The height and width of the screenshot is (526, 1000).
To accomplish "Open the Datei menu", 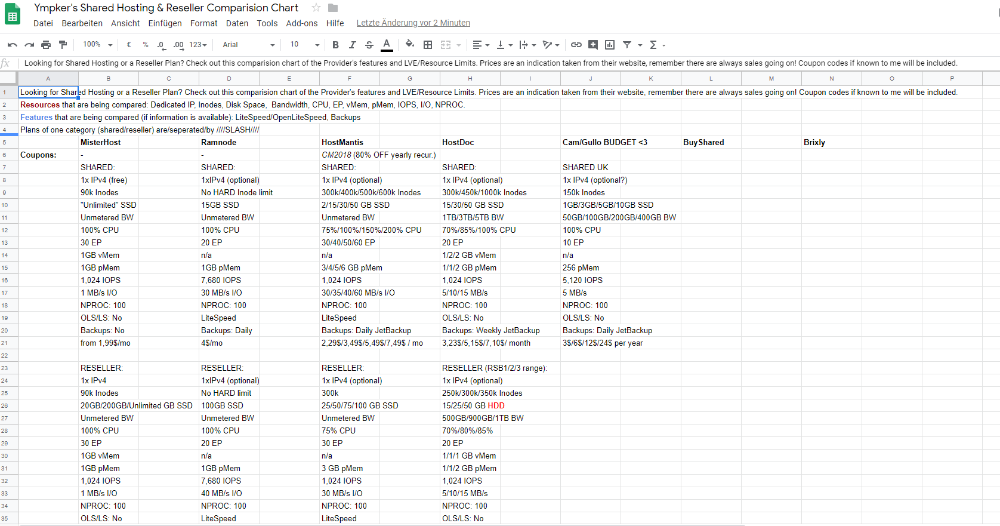I will coord(43,23).
